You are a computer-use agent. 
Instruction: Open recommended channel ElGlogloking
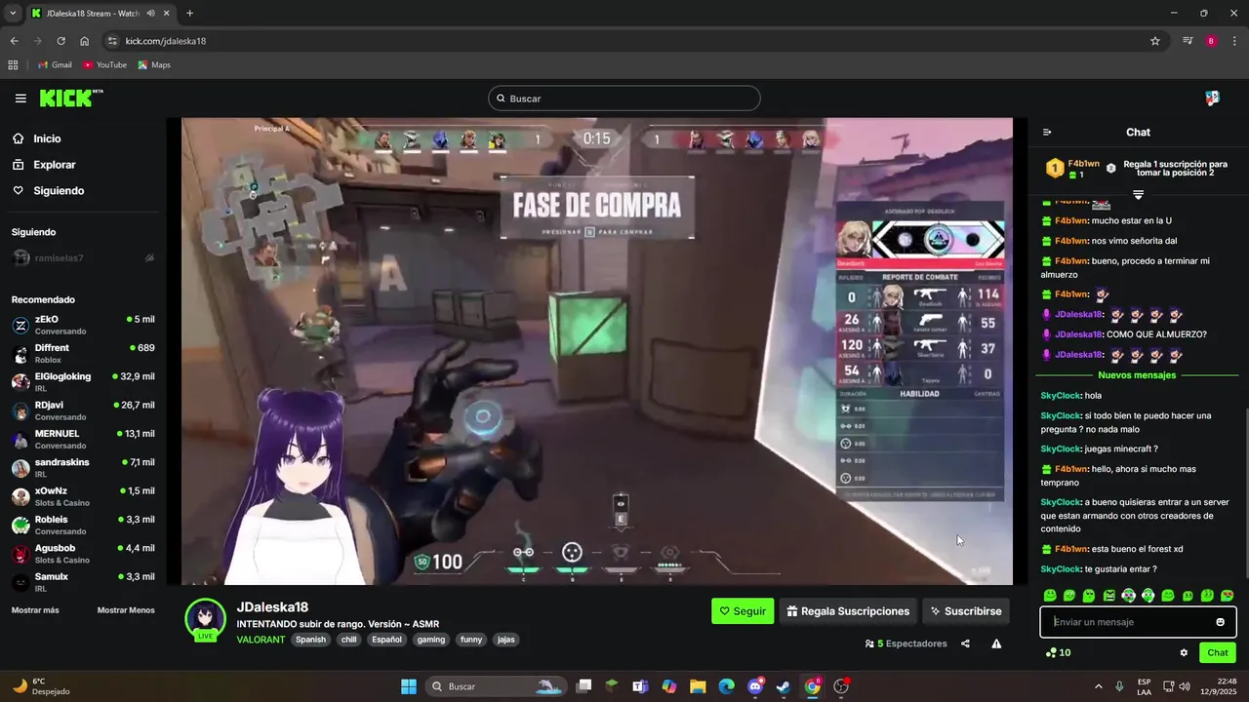point(83,382)
